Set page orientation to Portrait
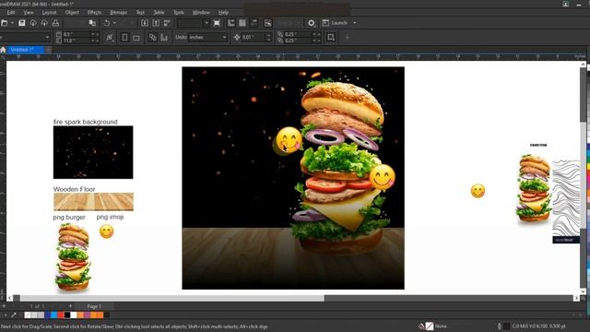590x332 pixels. pos(124,37)
